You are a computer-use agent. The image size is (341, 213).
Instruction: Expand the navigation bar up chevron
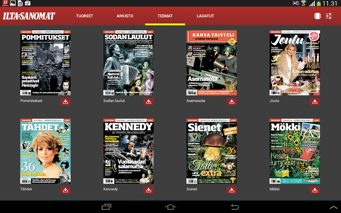334,207
